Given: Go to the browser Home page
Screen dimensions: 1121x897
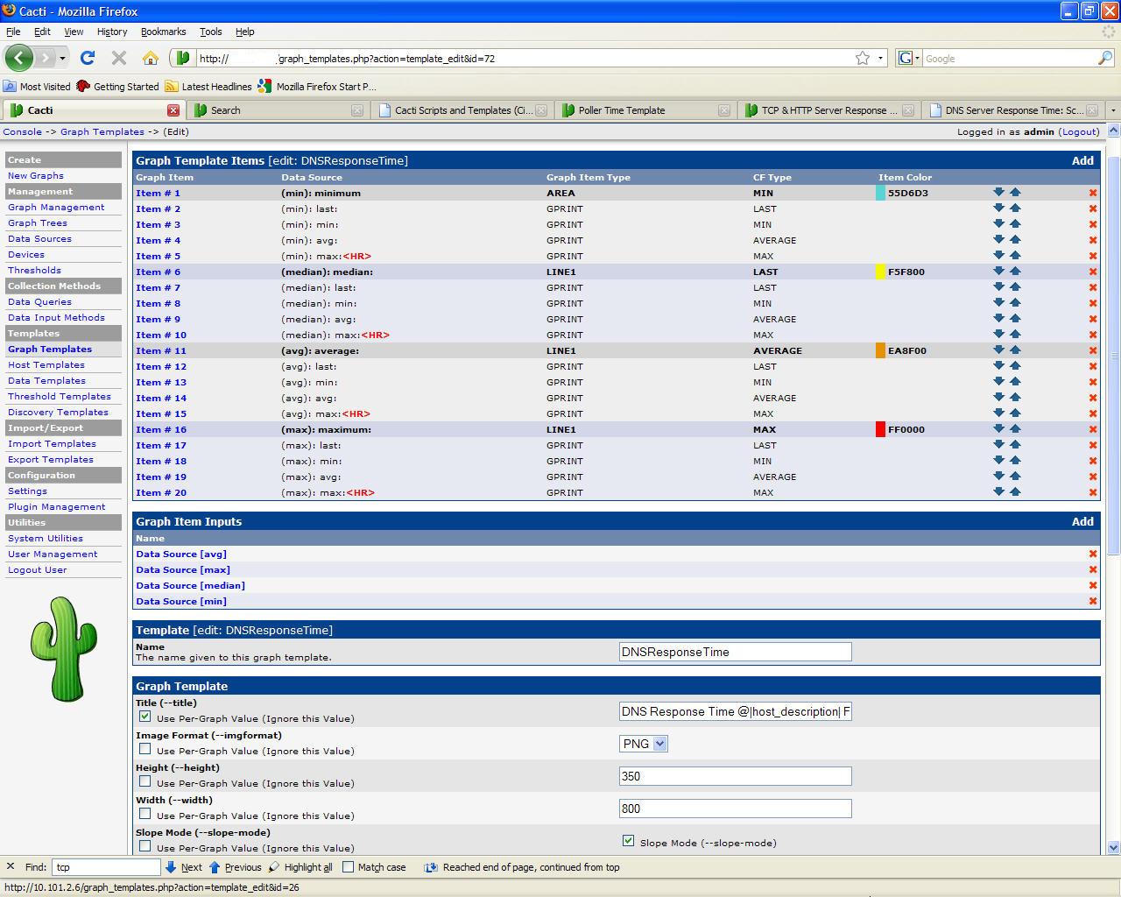Looking at the screenshot, I should (151, 58).
